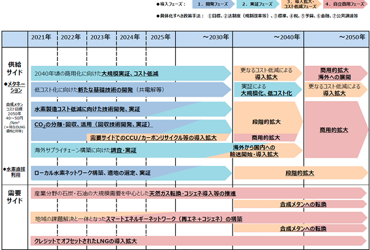Click the 海外への展開 commercial expansion block
370x250 pixels.
tap(335, 74)
